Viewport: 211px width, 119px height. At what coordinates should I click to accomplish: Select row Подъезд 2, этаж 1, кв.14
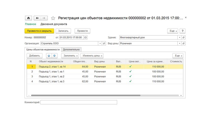tap(105, 67)
